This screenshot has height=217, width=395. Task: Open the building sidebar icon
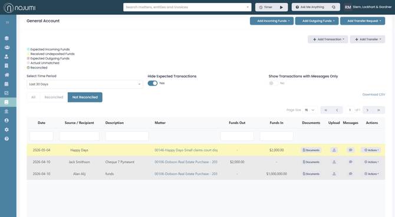6,66
